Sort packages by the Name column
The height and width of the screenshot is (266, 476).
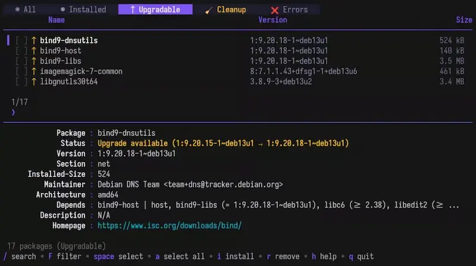pos(57,20)
